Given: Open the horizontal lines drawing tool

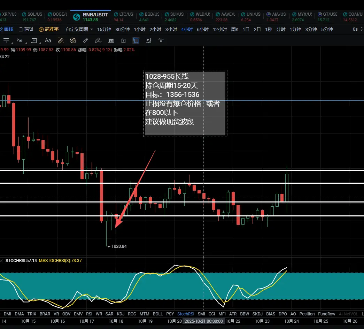Looking at the screenshot, I should [x=6, y=41].
